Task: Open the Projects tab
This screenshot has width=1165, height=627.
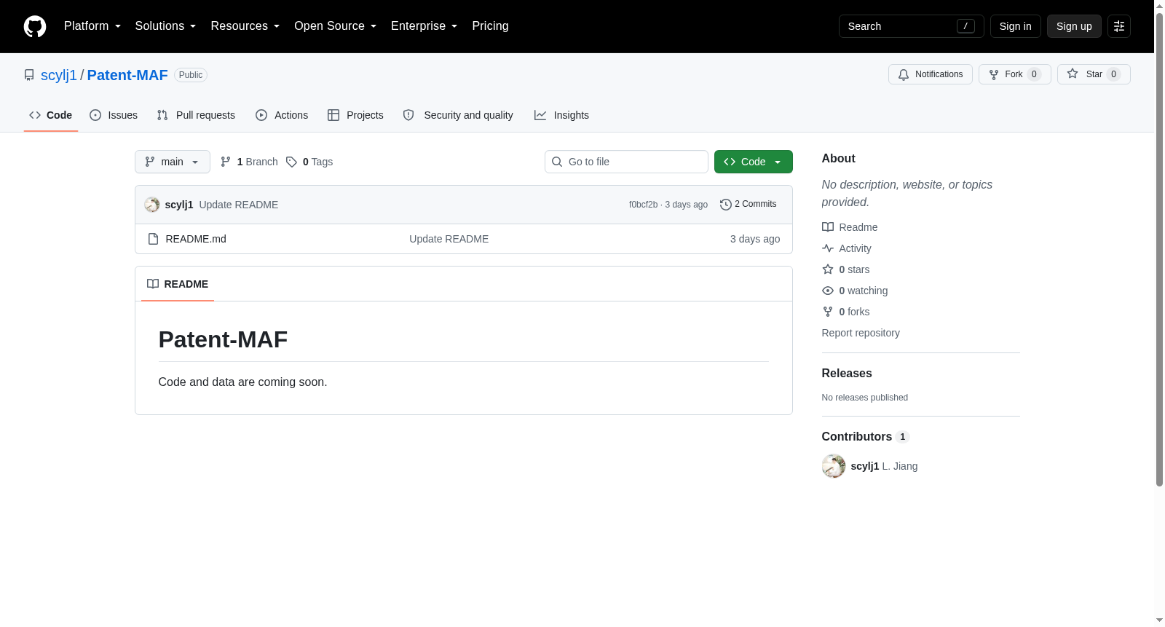Action: click(x=355, y=115)
